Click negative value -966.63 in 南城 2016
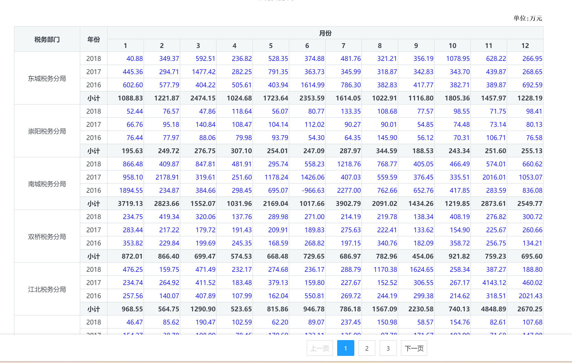The width and height of the screenshot is (572, 363). [x=313, y=190]
